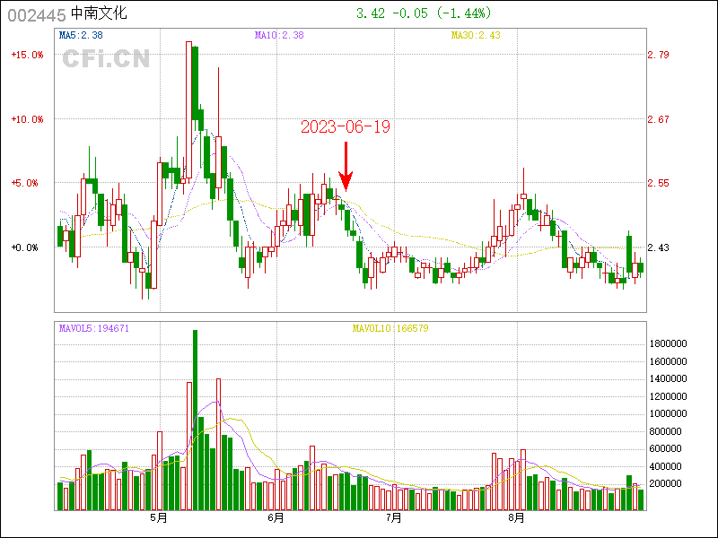Click the MA5:2.38 indicator label

click(x=81, y=36)
